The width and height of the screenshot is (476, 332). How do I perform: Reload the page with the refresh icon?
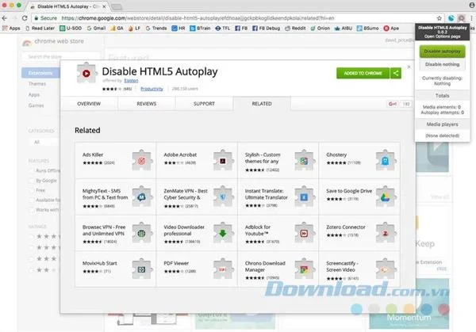[25, 18]
